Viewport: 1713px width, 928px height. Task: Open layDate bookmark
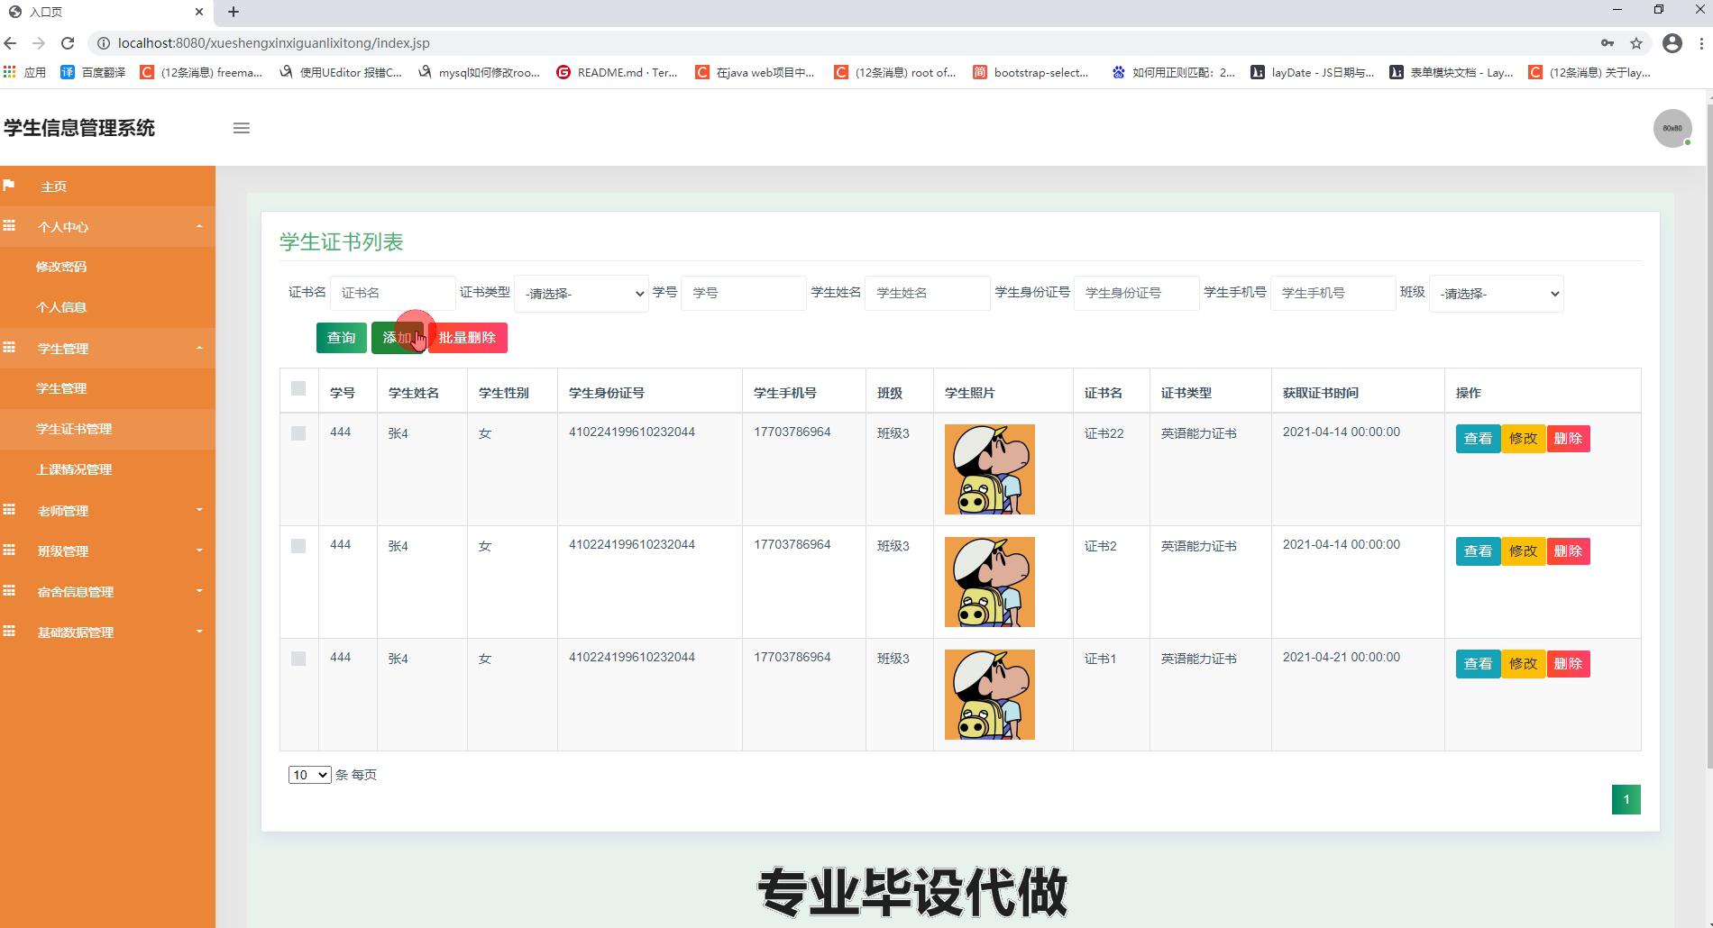click(x=1312, y=72)
